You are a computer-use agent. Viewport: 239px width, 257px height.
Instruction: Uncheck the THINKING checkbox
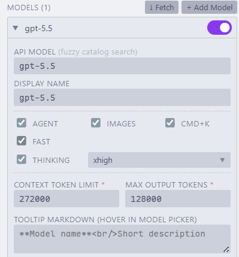pos(22,159)
